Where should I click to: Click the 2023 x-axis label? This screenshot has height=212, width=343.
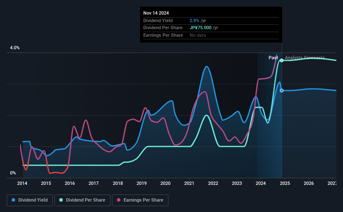(x=237, y=183)
